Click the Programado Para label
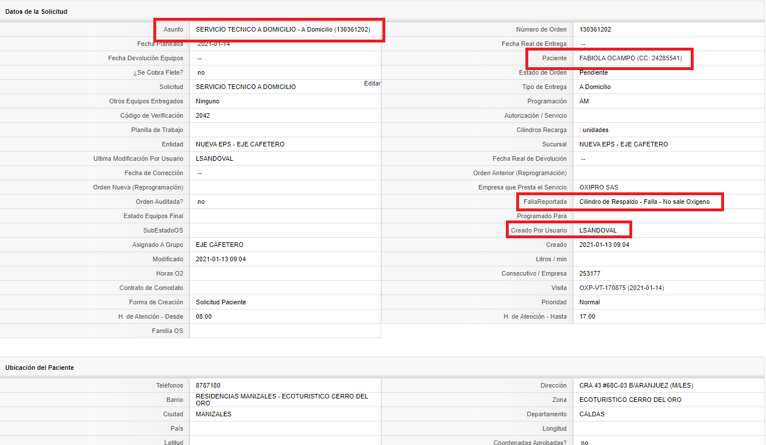Viewport: 766px width, 445px height. pyautogui.click(x=541, y=216)
